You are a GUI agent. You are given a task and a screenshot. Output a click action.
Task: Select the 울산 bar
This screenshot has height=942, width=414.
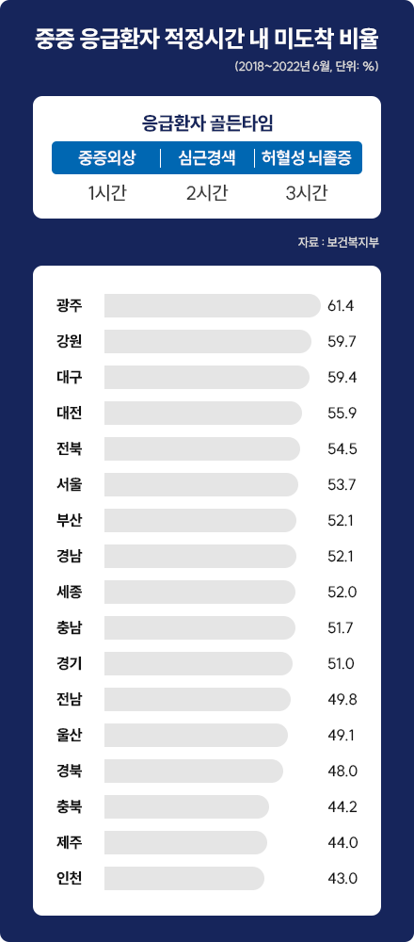[197, 736]
